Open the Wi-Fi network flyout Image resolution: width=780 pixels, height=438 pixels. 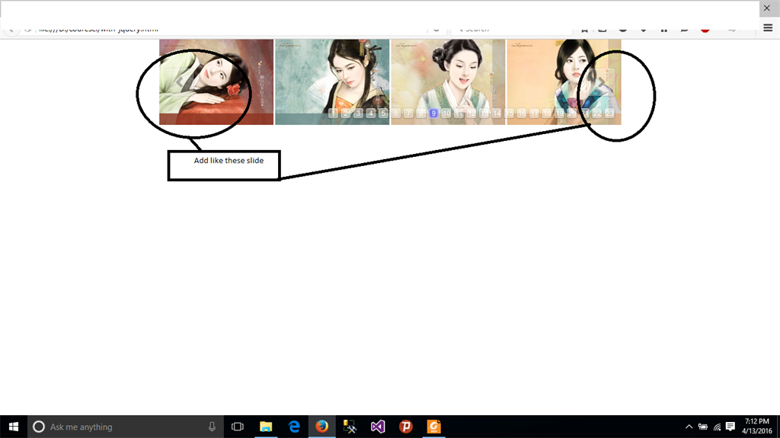[x=717, y=427]
